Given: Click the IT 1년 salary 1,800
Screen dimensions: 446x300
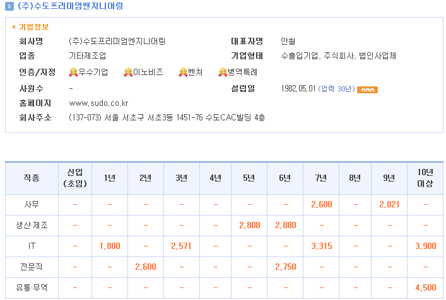Looking at the screenshot, I should point(110,246).
